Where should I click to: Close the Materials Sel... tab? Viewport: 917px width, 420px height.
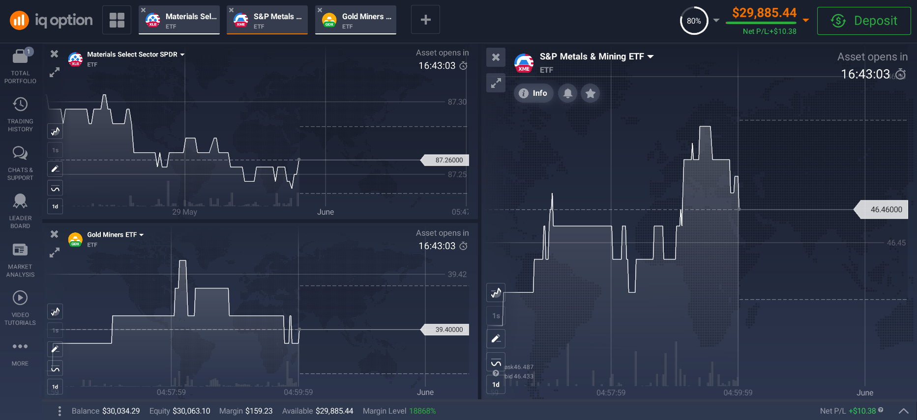click(x=143, y=10)
